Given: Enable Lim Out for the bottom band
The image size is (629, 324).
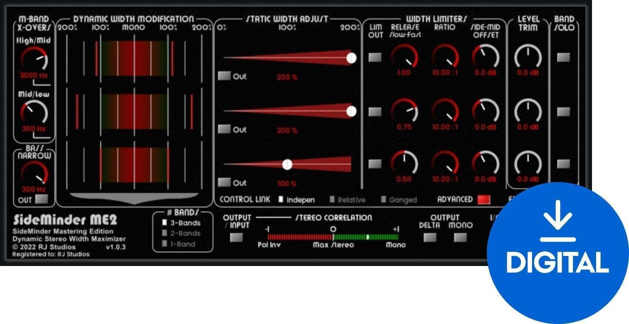Looking at the screenshot, I should click(x=375, y=164).
